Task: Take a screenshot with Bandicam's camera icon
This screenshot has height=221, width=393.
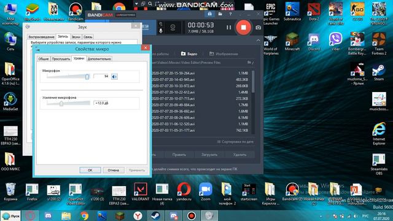Action: coord(258,27)
